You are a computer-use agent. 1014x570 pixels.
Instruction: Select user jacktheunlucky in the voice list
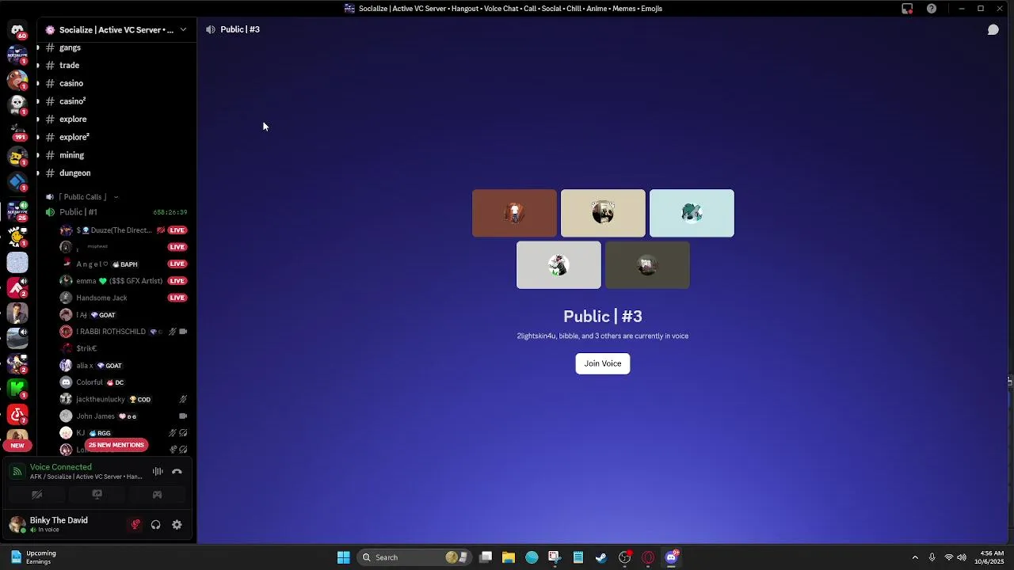point(124,400)
